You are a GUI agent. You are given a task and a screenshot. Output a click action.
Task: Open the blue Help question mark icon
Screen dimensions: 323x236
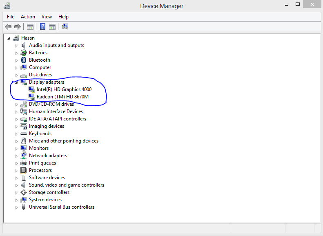pyautogui.click(x=42, y=27)
